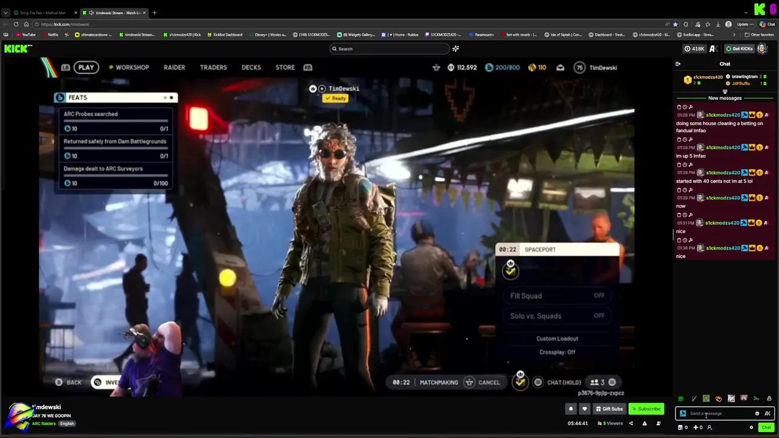The height and width of the screenshot is (438, 779).
Task: Click the notification bell below the stream
Action: tap(570, 409)
